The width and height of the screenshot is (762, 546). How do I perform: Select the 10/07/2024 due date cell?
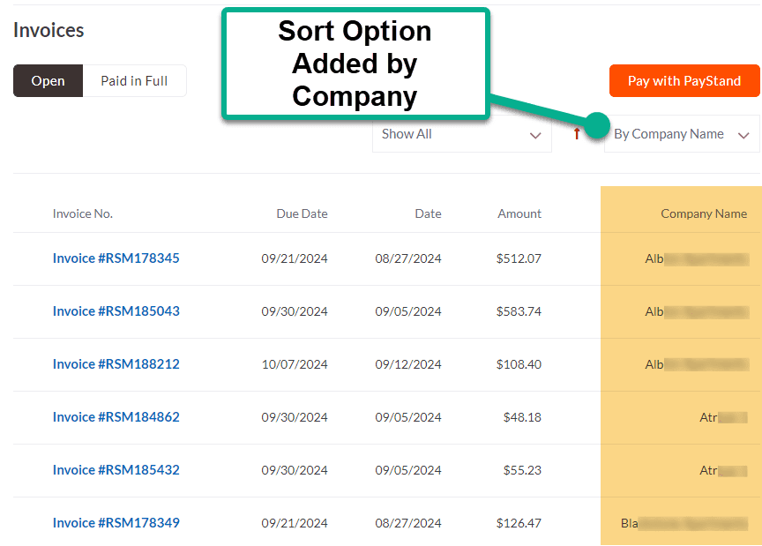pos(295,364)
